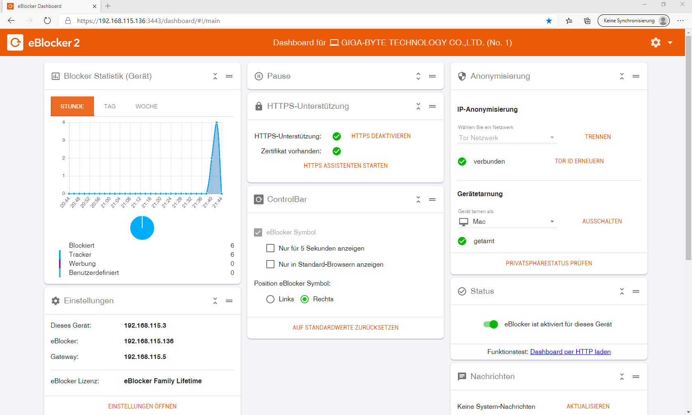692x415 pixels.
Task: Check 'Nur für 5 Sekunden anzeigen'
Action: click(270, 248)
